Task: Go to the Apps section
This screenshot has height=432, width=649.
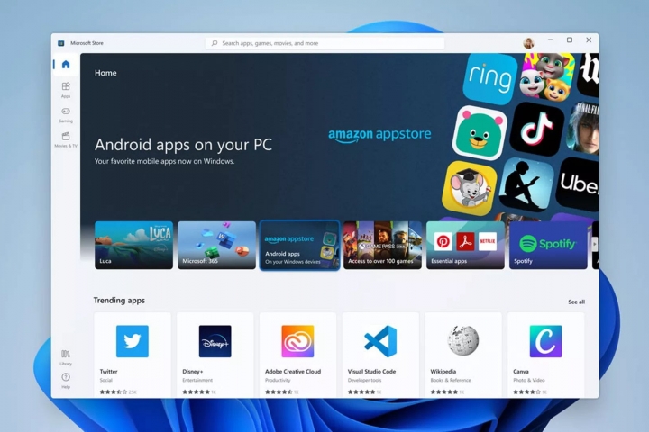Action: coord(66,89)
